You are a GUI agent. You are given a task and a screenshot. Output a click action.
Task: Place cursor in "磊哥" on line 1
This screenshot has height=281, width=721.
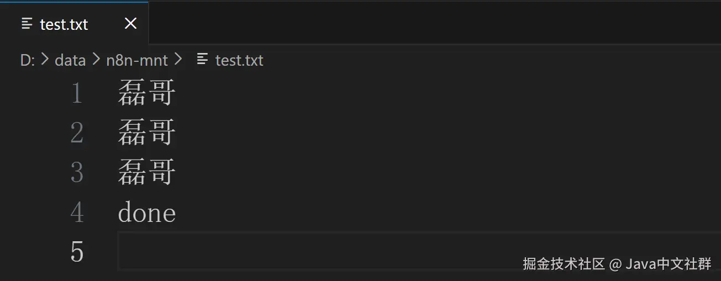[x=147, y=93]
